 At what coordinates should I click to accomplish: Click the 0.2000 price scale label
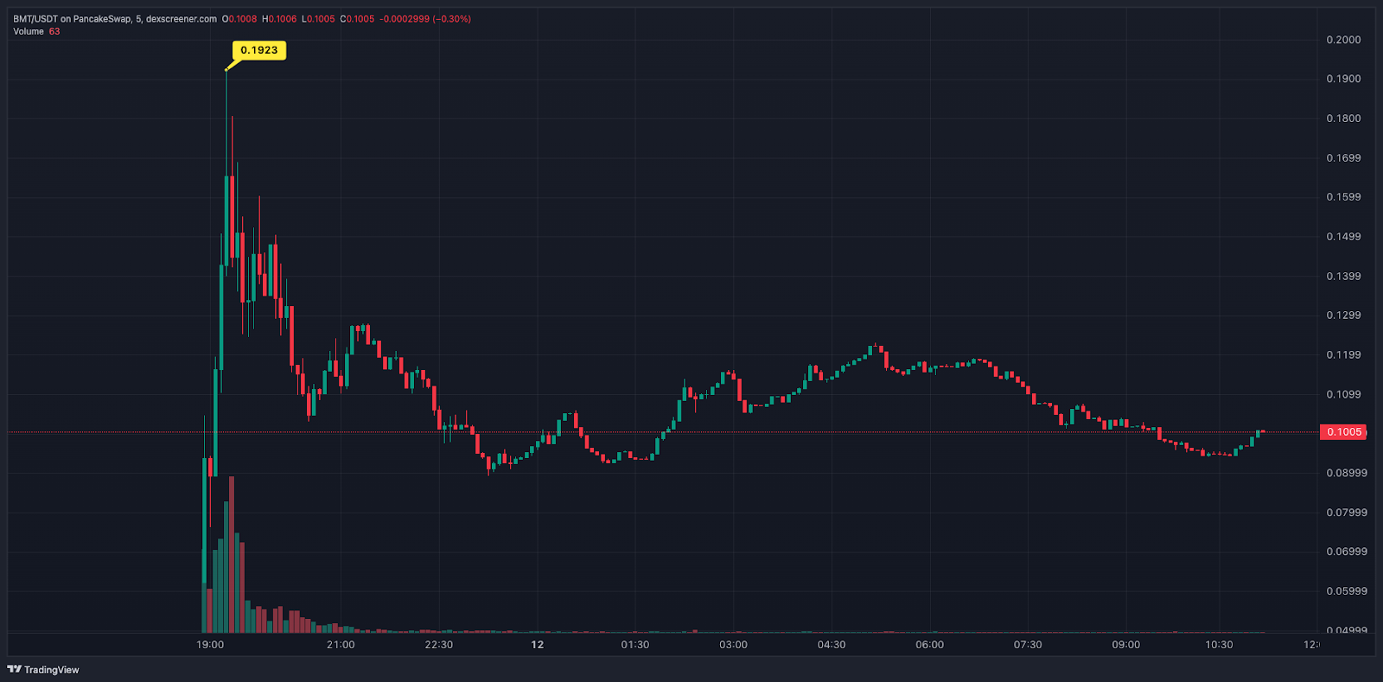tap(1343, 40)
